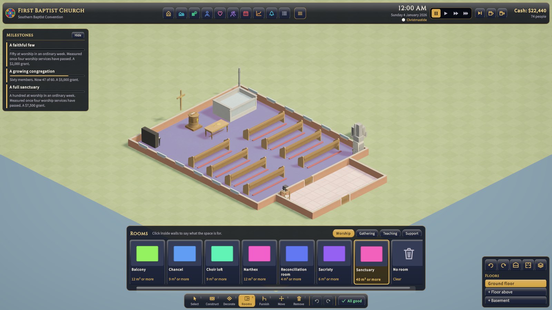Choose the Choir loft room type
Image resolution: width=552 pixels, height=310 pixels.
tap(222, 262)
